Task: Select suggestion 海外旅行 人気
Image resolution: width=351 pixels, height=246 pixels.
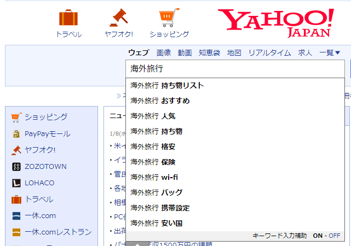Action: point(235,116)
